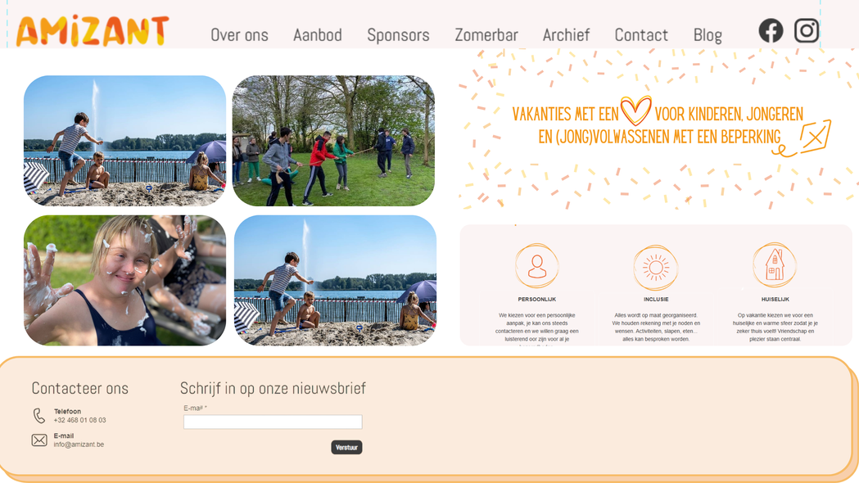This screenshot has height=483, width=859.
Task: Open the Zomerbar page
Action: tap(486, 35)
